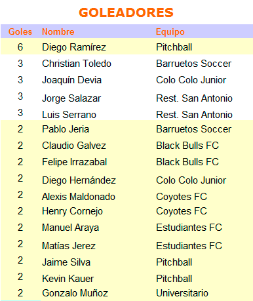Screen dimensions: 253x301
Task: Select the Christian Toledo row name
Action: point(77,64)
